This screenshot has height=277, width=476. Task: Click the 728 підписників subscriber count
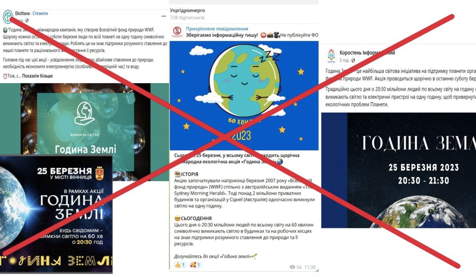187,18
